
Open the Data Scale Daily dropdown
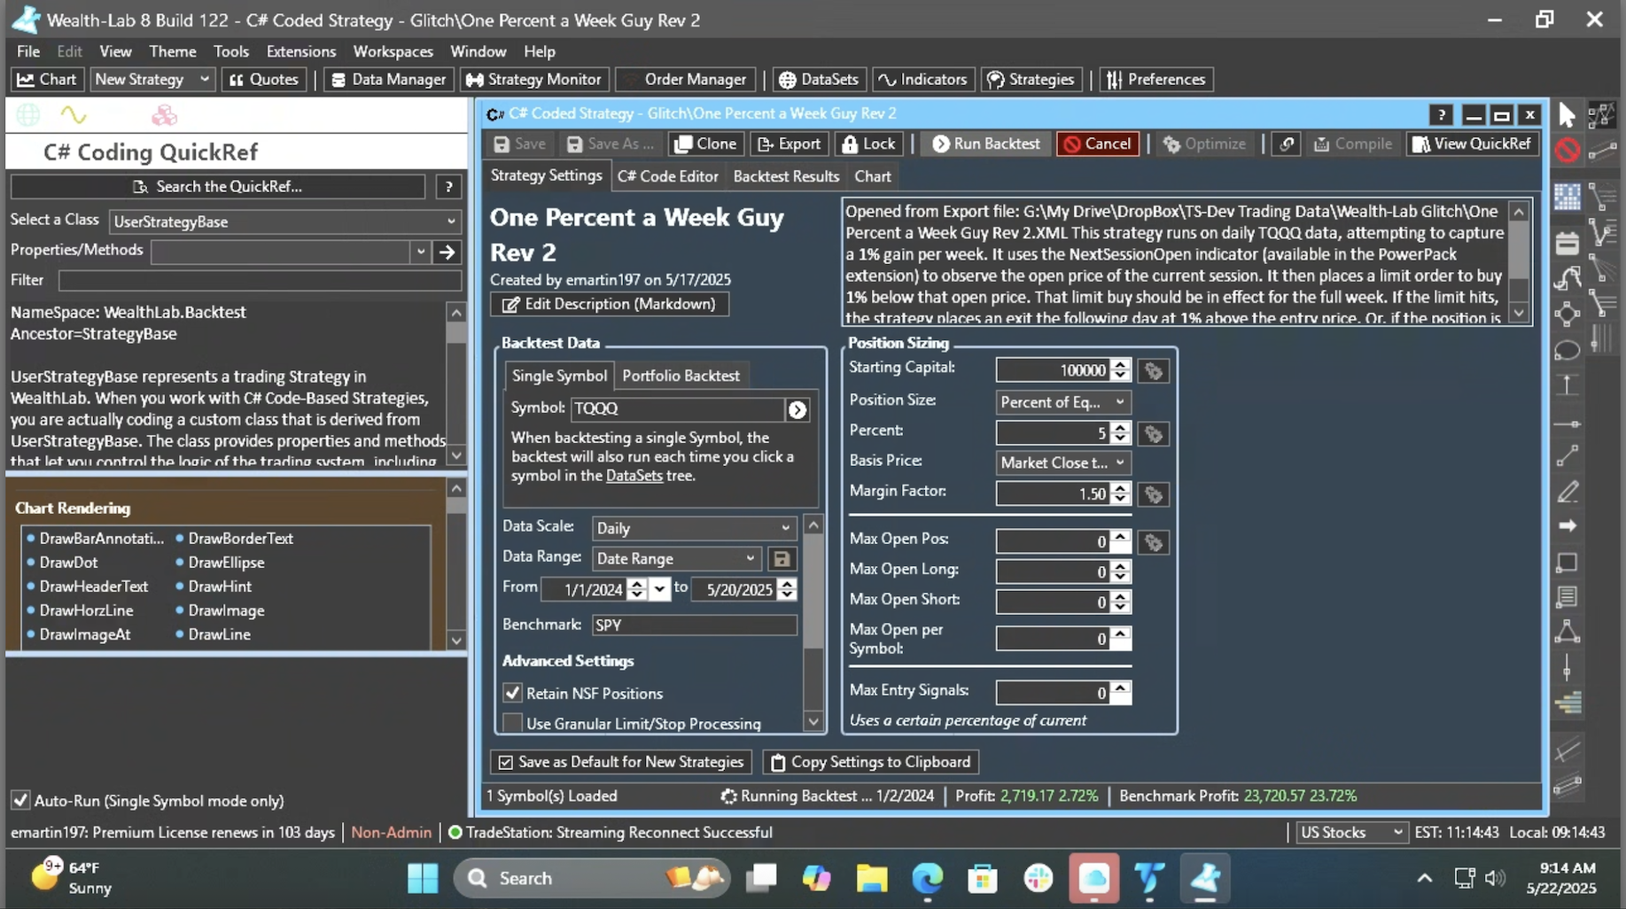tap(694, 528)
